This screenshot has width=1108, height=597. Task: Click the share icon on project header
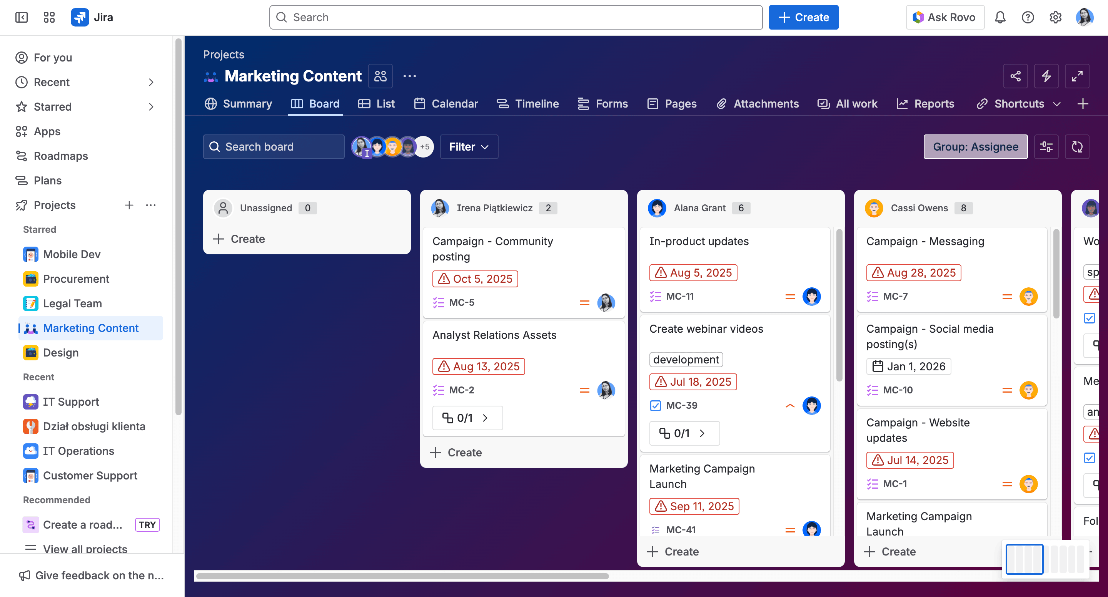[x=1015, y=76]
